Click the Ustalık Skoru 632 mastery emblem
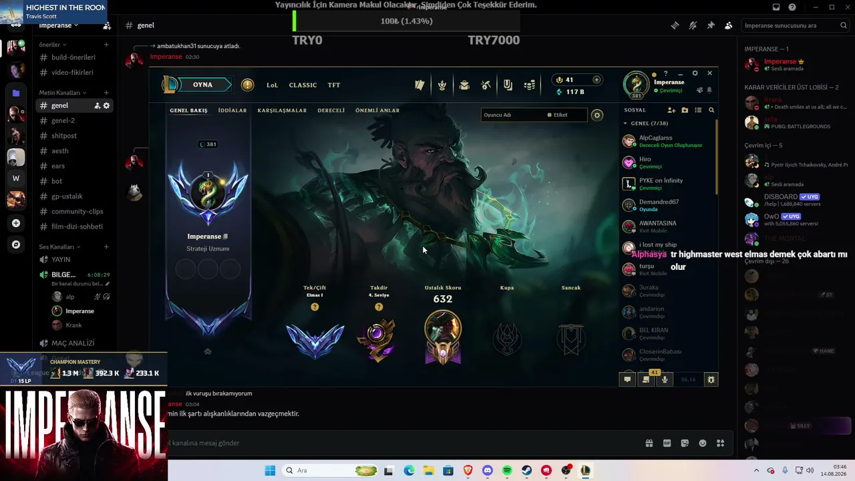 [443, 337]
